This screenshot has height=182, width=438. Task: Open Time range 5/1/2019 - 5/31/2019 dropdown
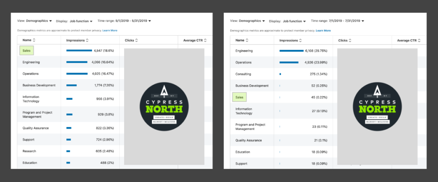124,21
